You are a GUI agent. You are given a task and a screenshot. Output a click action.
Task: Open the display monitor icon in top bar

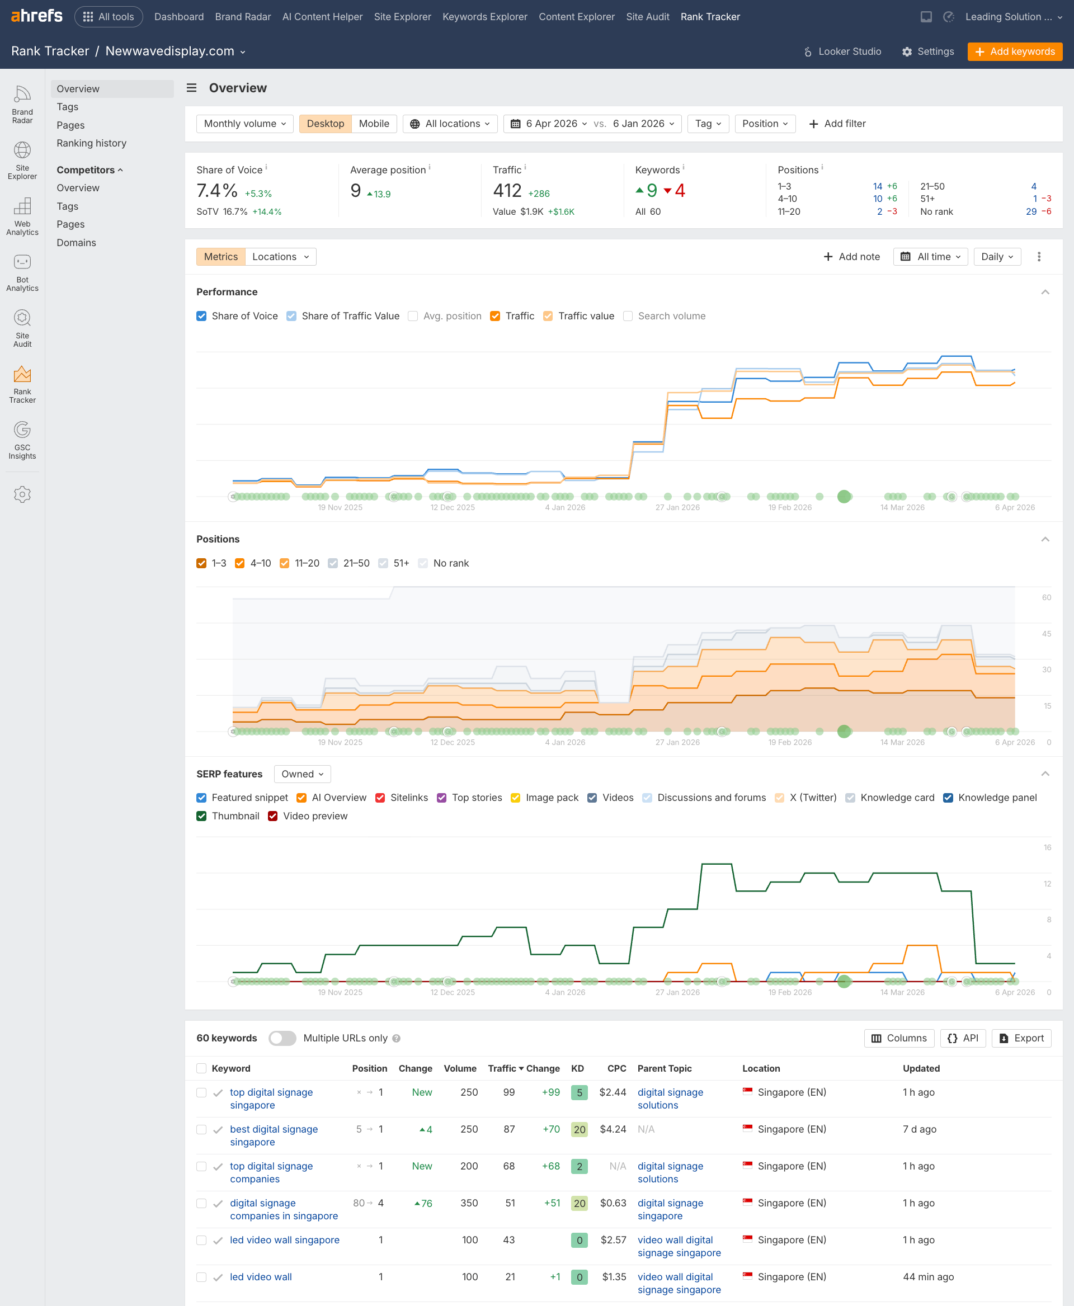(926, 17)
